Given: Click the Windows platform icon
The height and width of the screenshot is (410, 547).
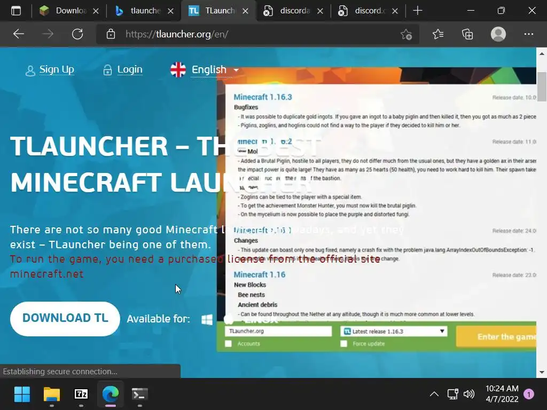Looking at the screenshot, I should pyautogui.click(x=207, y=319).
